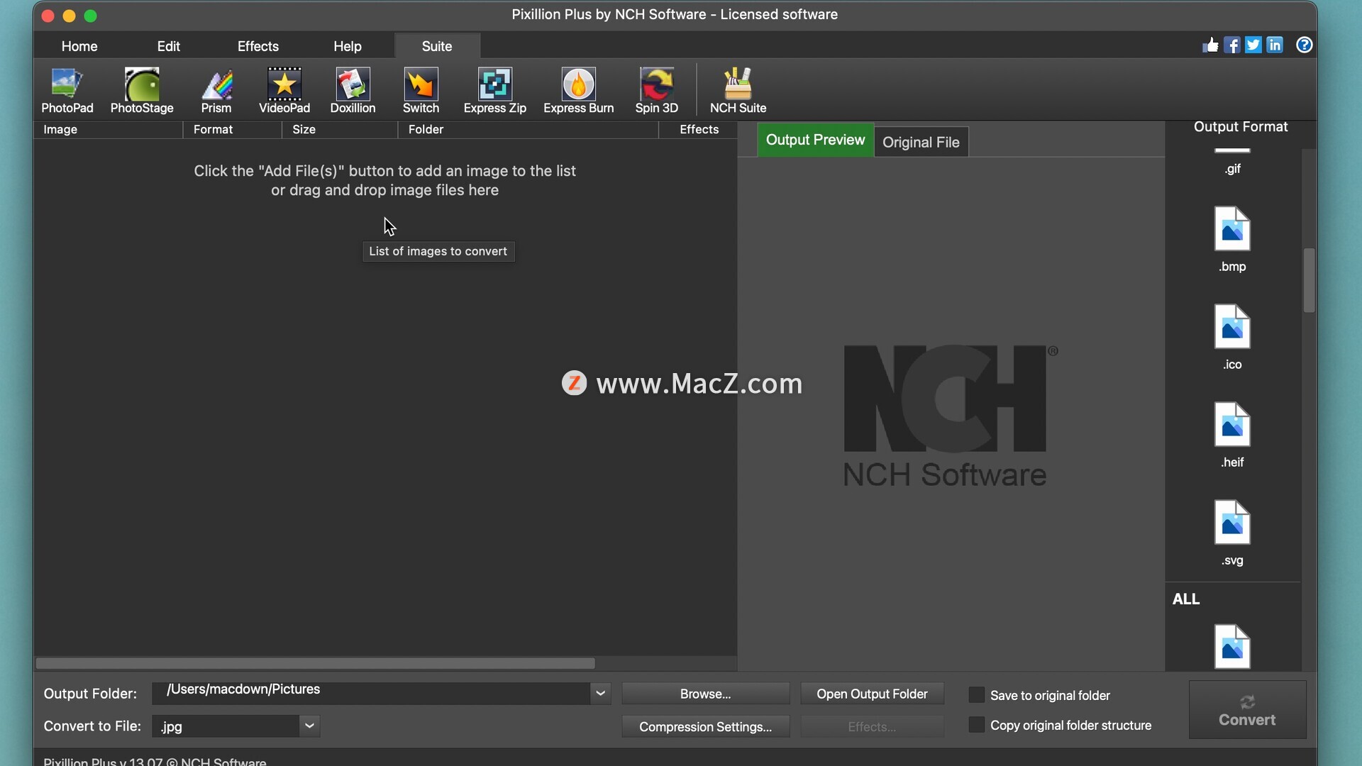Enable Save to original folder
1362x766 pixels.
[x=977, y=695]
